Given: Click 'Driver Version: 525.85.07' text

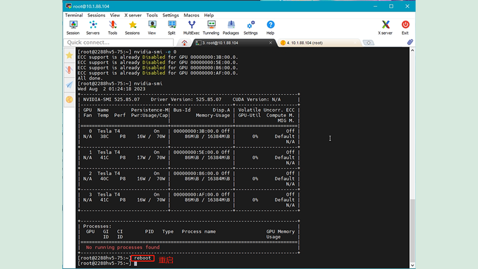Looking at the screenshot, I should [x=186, y=99].
